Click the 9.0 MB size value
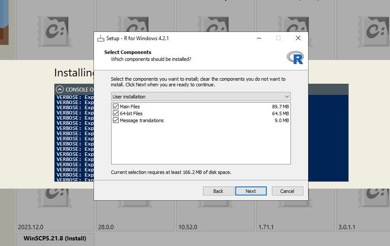Image resolution: width=390 pixels, height=246 pixels. (281, 120)
